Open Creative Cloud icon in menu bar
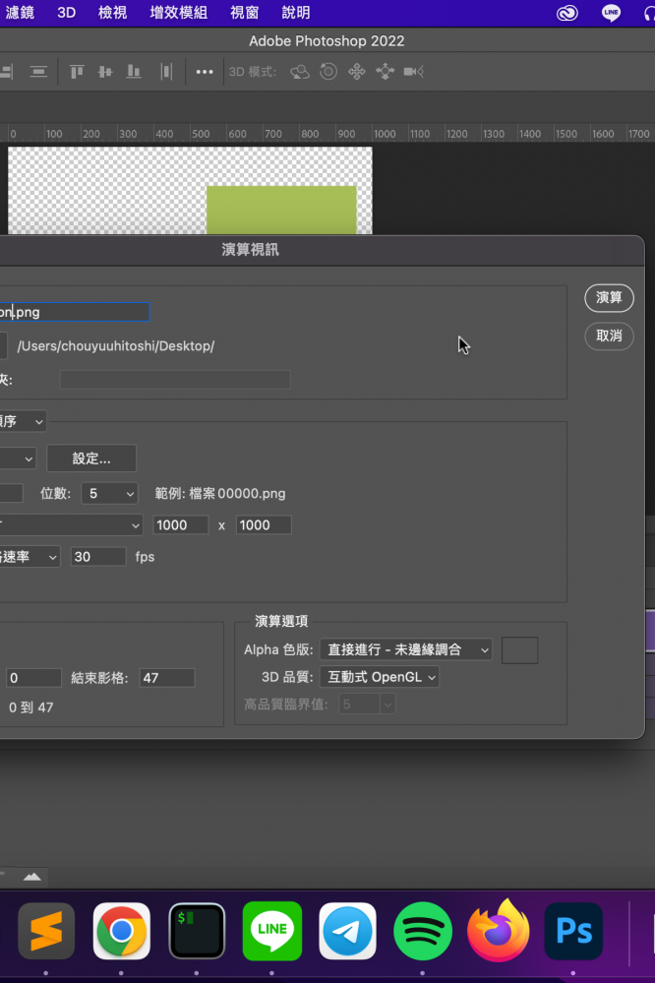Image resolution: width=655 pixels, height=983 pixels. pyautogui.click(x=566, y=13)
